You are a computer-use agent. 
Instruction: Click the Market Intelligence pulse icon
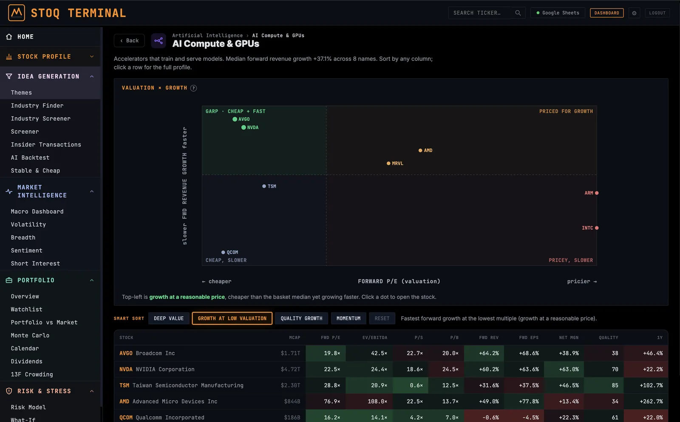pyautogui.click(x=9, y=191)
